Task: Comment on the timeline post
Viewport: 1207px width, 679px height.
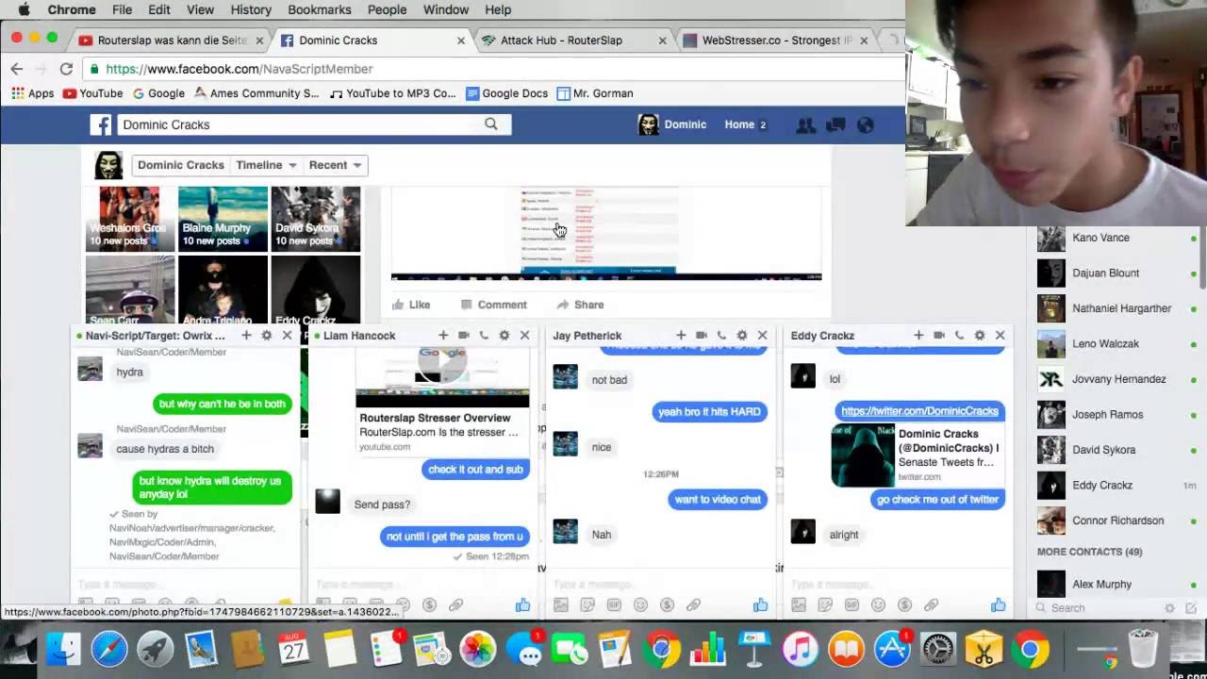Action: [x=493, y=305]
